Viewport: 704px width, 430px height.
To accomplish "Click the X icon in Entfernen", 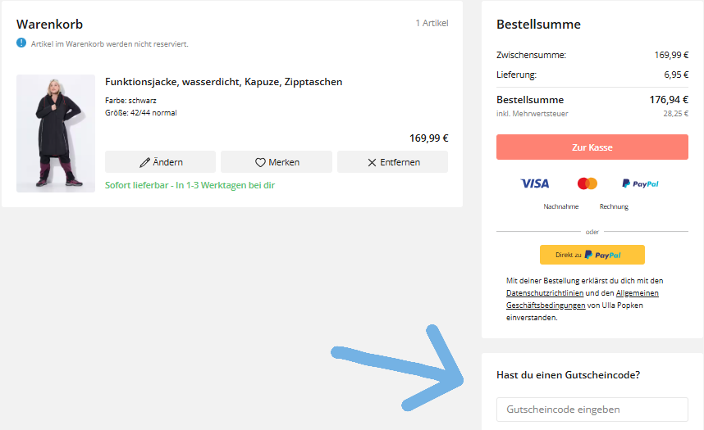I will pyautogui.click(x=372, y=162).
